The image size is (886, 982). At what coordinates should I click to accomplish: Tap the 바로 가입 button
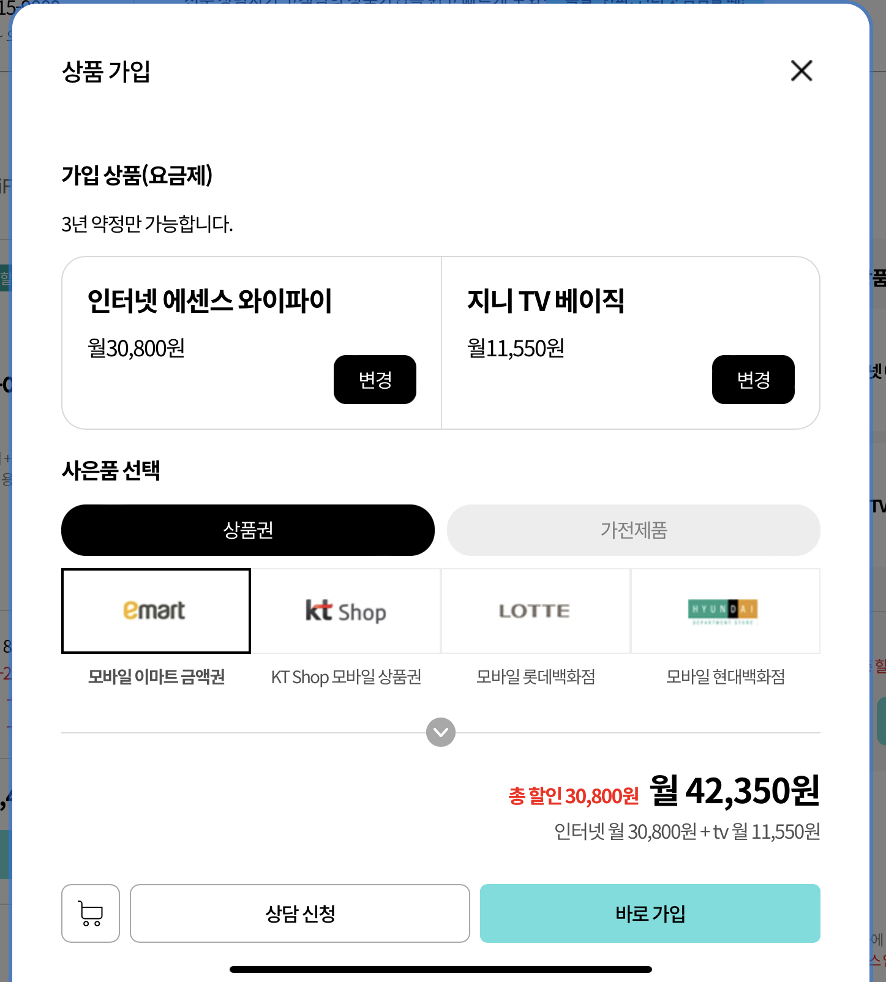tap(650, 913)
